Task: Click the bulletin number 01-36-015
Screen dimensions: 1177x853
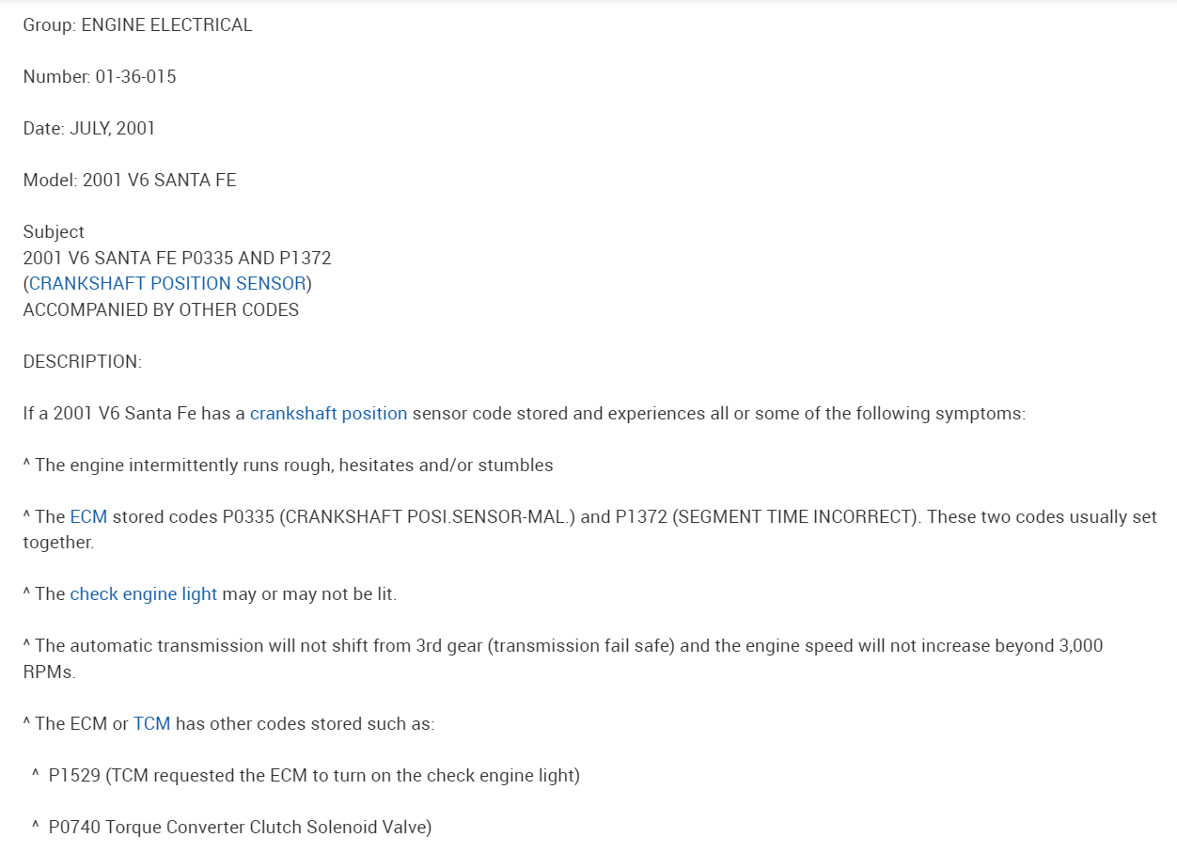Action: tap(135, 77)
